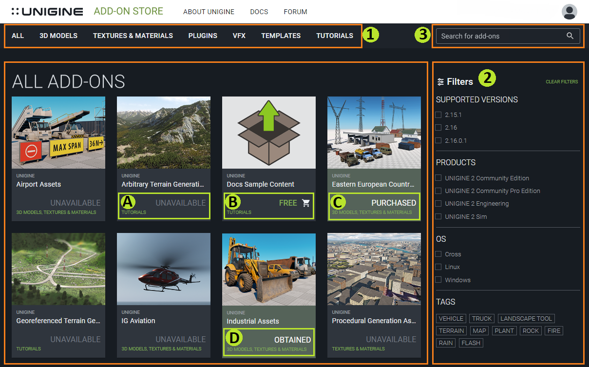The image size is (589, 367).
Task: Click the search magnifier icon
Action: click(570, 36)
